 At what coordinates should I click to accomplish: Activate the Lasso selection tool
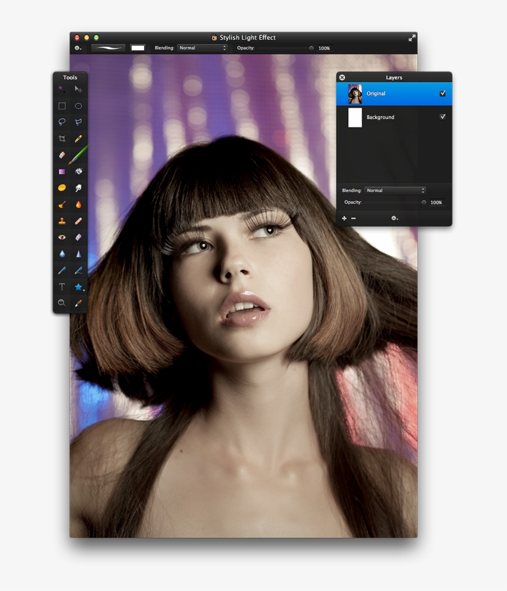tap(62, 122)
